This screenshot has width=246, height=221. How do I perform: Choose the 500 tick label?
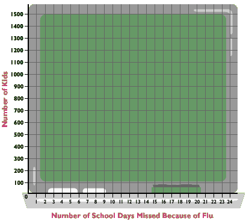19,135
